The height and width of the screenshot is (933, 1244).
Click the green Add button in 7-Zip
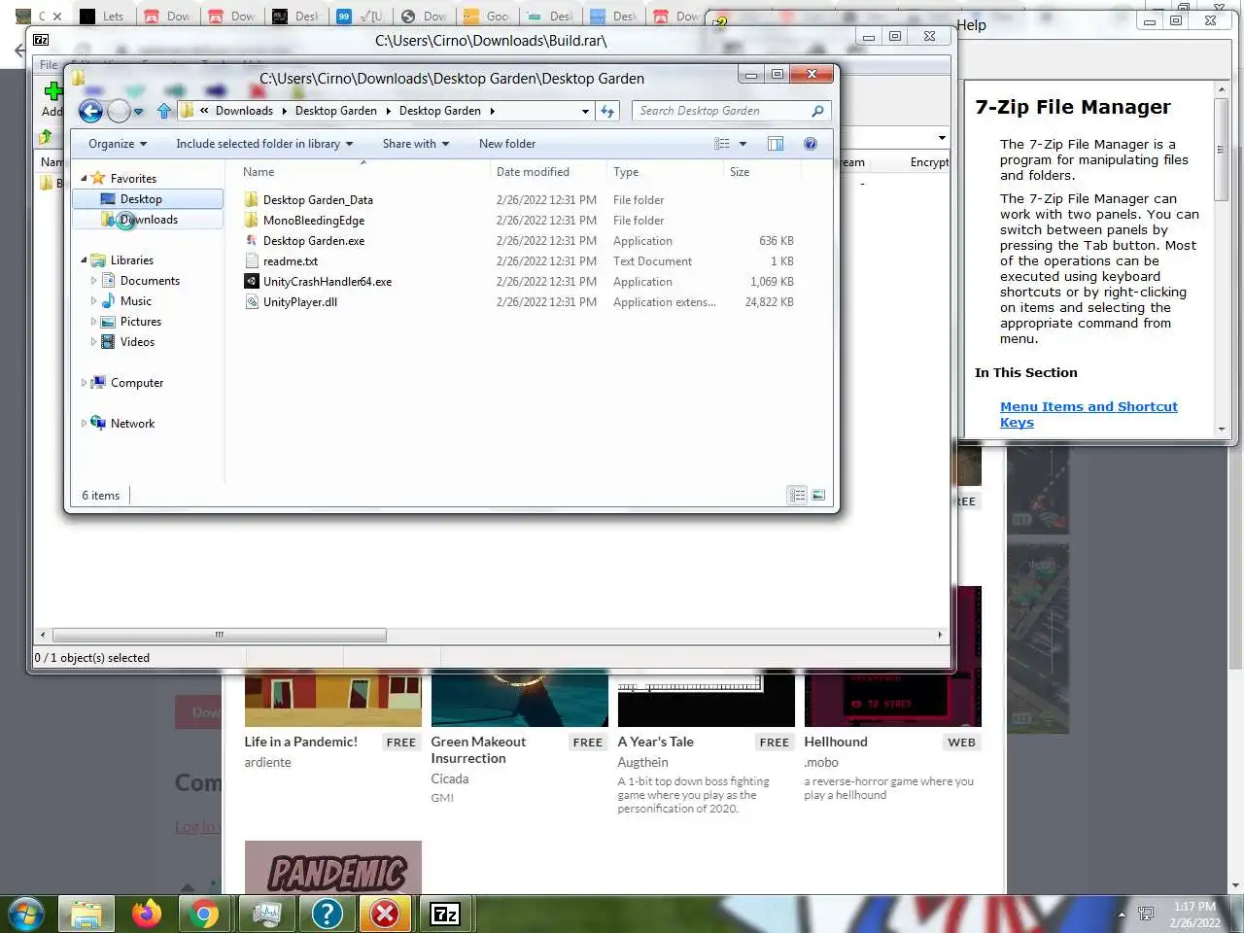[x=52, y=98]
